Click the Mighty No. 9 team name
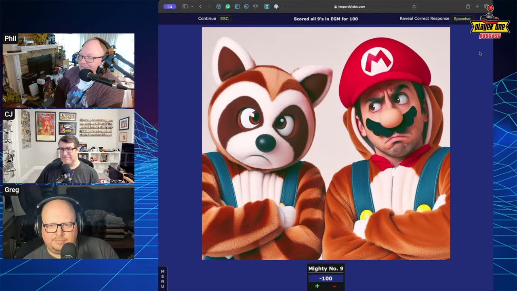Screen dimensions: 517x291 click(326, 268)
